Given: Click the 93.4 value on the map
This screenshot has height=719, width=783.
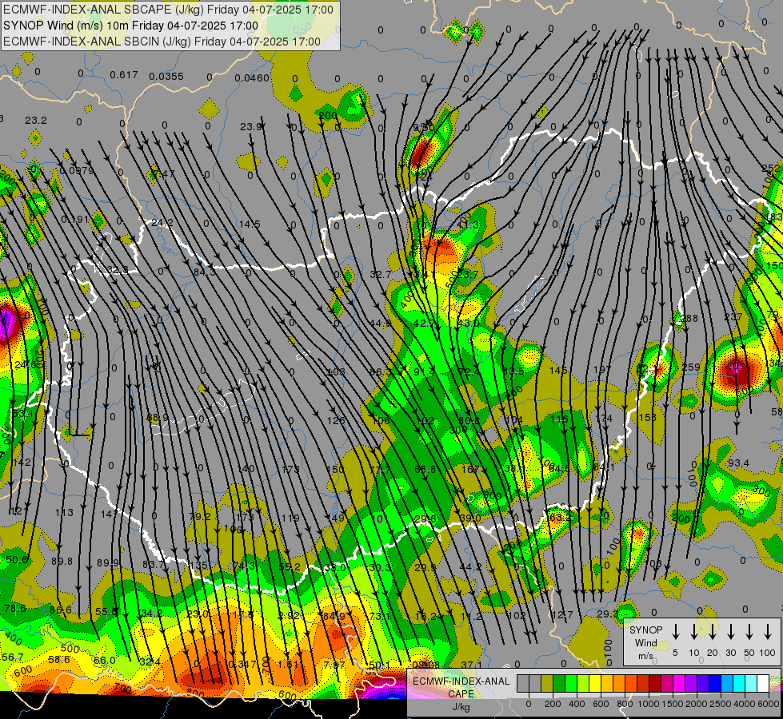Looking at the screenshot, I should coord(738,463).
